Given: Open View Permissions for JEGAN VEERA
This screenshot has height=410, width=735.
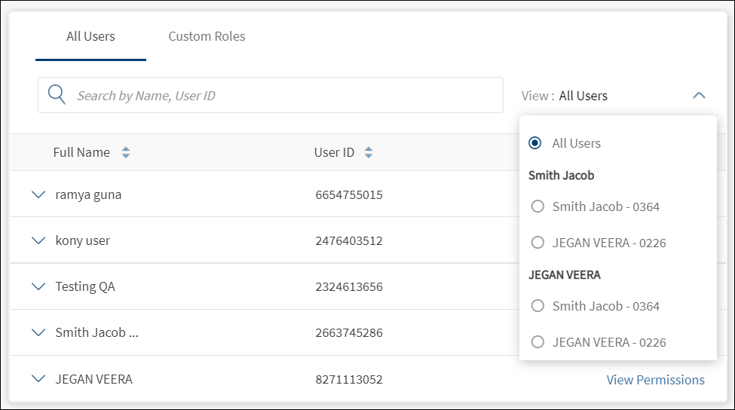Looking at the screenshot, I should coord(655,380).
